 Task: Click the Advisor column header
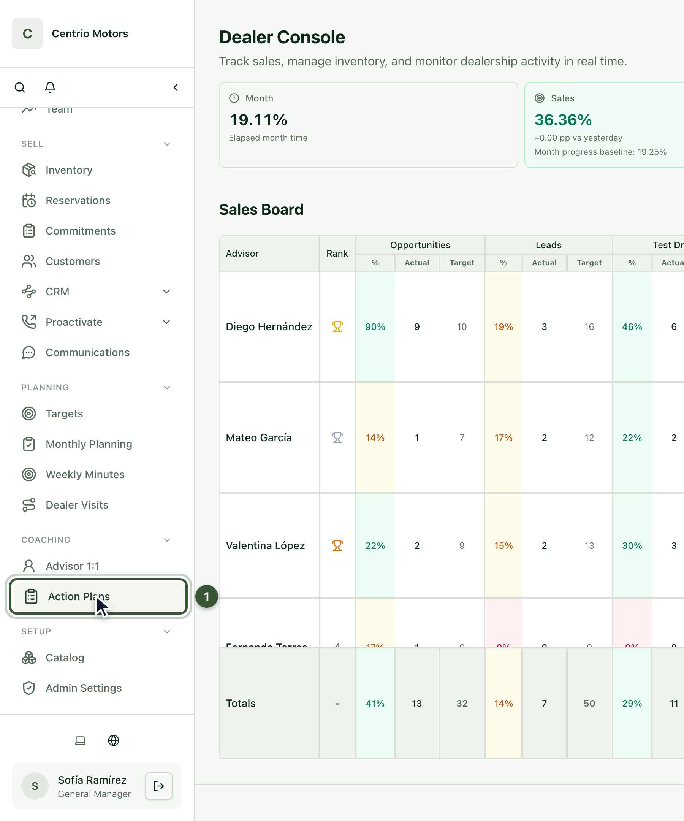[269, 254]
